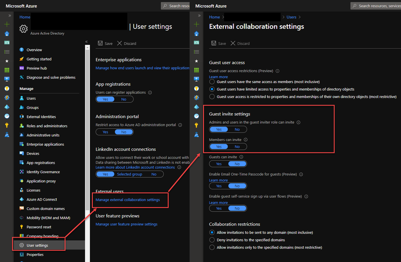The width and height of the screenshot is (401, 262).
Task: Click the search resources box in the right window
Action: pyautogui.click(x=375, y=6)
